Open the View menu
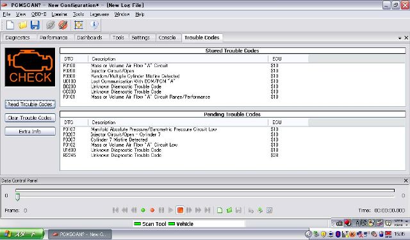The image size is (410, 240). 20,14
